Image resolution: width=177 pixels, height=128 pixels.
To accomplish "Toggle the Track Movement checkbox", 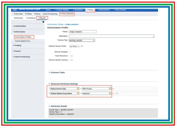I will 70,56.
